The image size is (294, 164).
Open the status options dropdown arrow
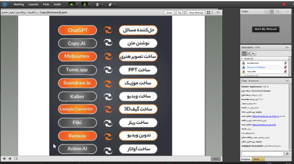point(115,4)
